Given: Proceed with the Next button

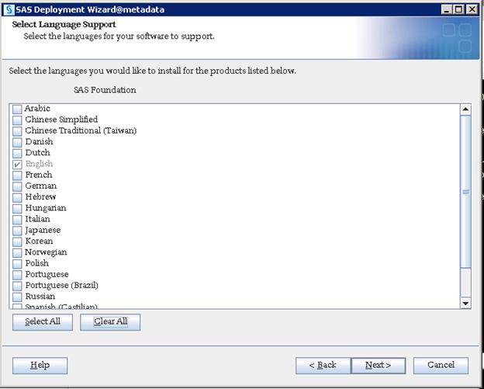Looking at the screenshot, I should 379,366.
